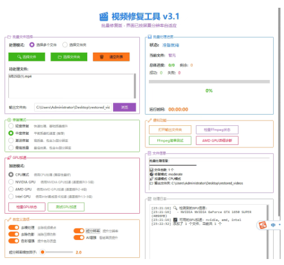Click the main window vertical scrollbar
Screen dimensions: 284x265
click(x=279, y=112)
